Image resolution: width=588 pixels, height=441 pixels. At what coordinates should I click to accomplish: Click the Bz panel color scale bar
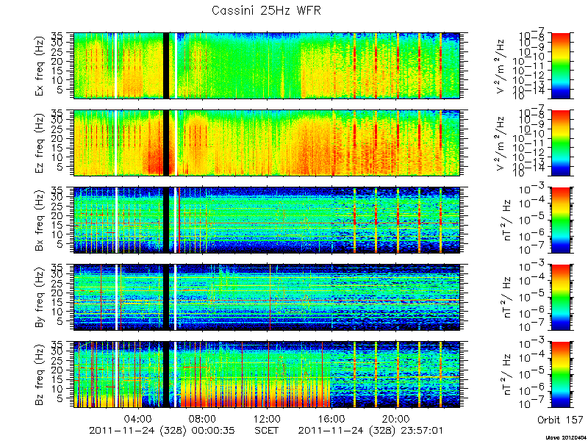(560, 375)
